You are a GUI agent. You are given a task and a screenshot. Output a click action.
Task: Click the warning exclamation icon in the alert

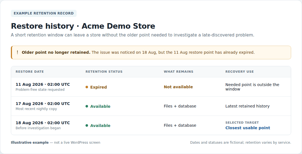pos(17,52)
